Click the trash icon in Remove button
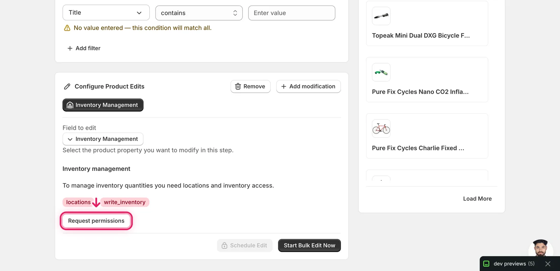Image resolution: width=560 pixels, height=271 pixels. point(238,86)
